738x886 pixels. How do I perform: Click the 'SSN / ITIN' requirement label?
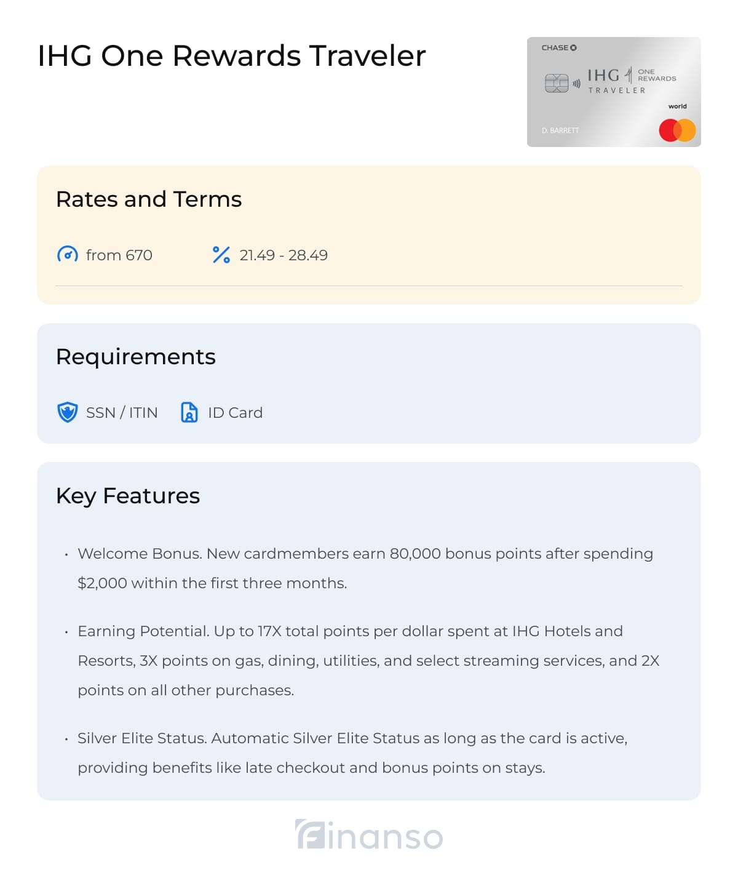[122, 413]
